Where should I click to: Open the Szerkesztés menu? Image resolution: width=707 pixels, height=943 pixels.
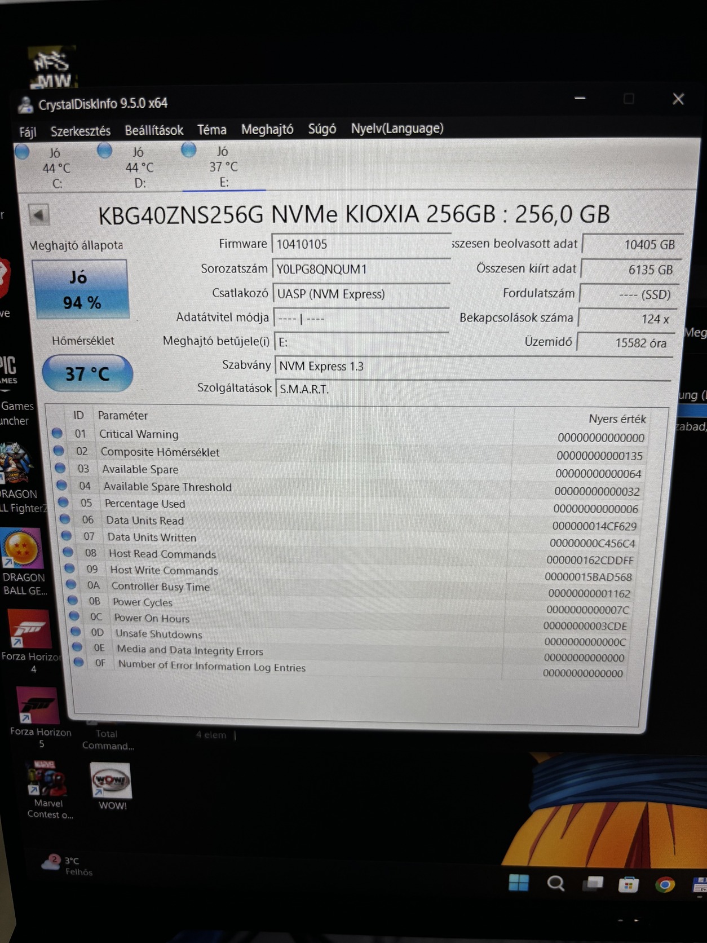click(81, 131)
